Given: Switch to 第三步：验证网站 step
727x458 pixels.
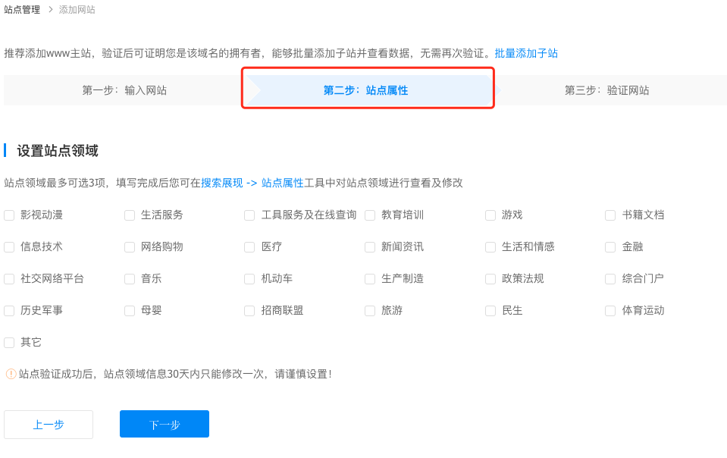Looking at the screenshot, I should (608, 89).
